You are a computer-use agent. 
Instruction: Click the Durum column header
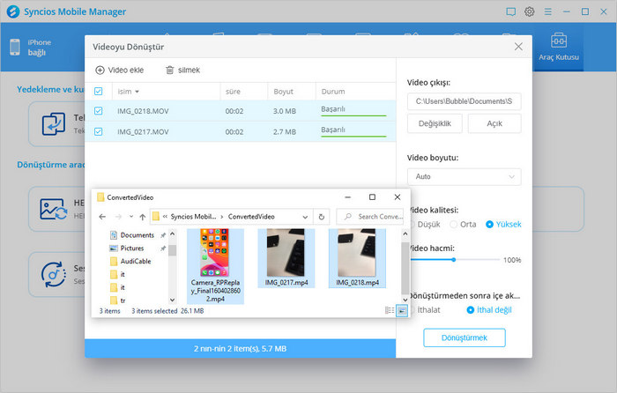[333, 92]
